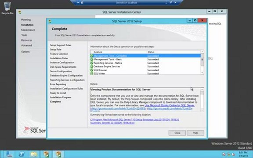Click the green check beside SQL Browser
The width and height of the screenshot is (253, 158).
[x=91, y=70]
